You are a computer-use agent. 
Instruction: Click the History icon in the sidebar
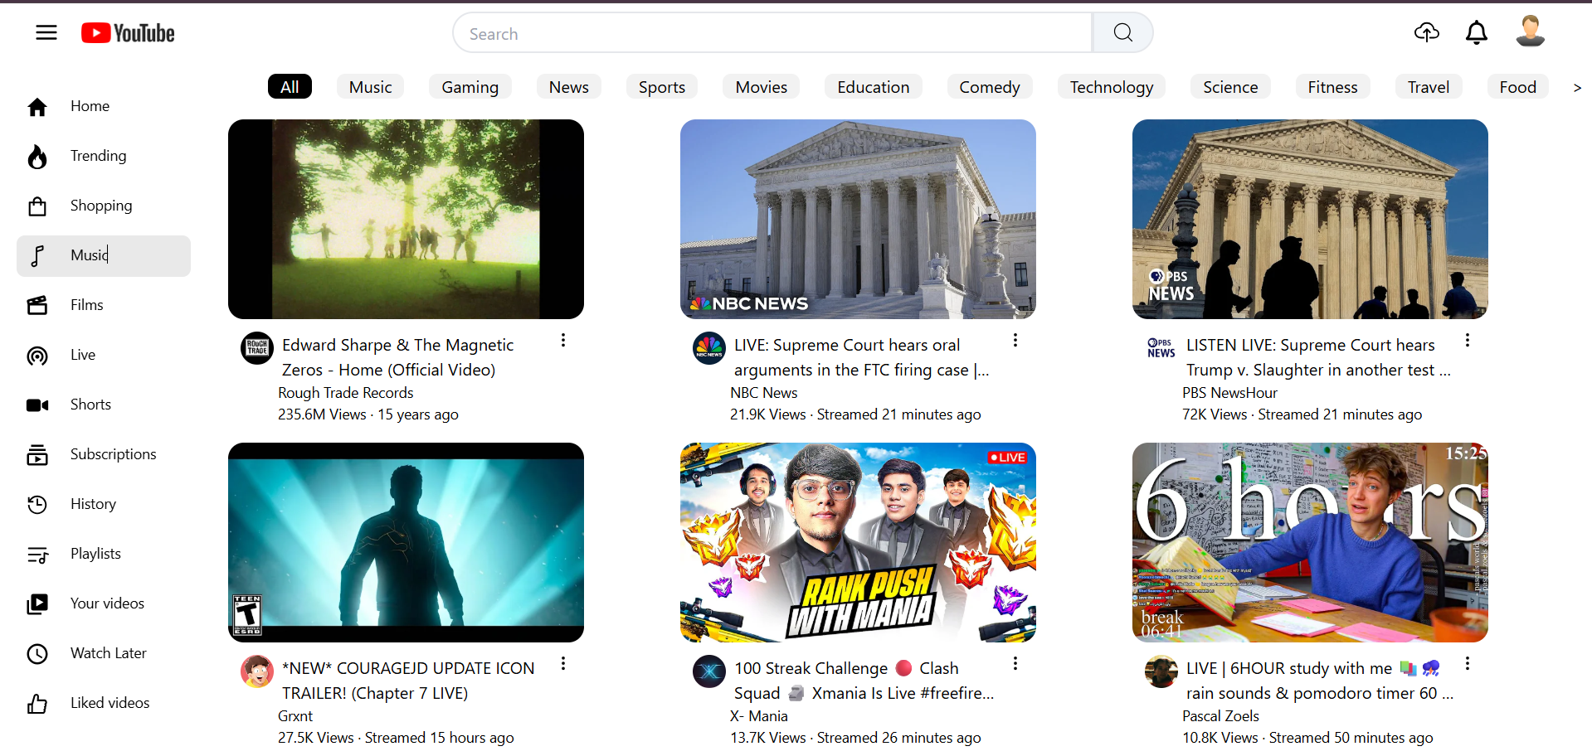[x=37, y=504]
